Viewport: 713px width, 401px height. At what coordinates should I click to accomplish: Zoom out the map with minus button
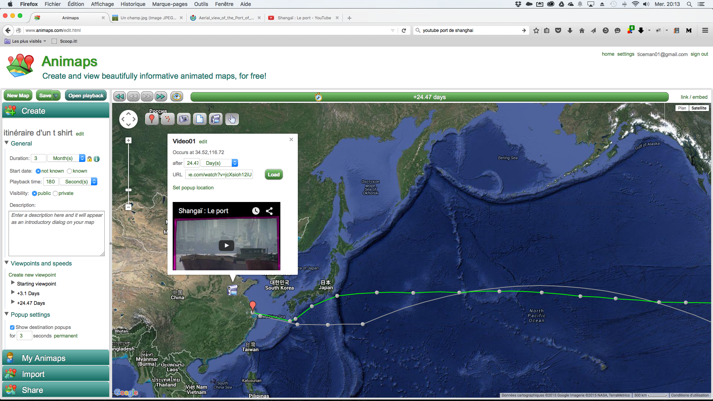point(128,207)
